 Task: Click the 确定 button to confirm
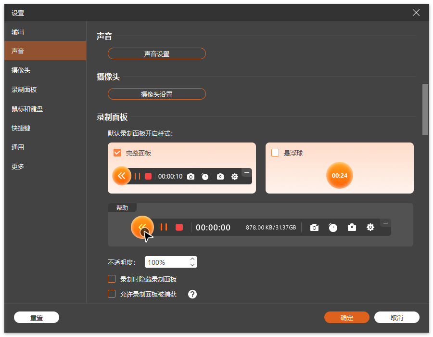click(346, 317)
